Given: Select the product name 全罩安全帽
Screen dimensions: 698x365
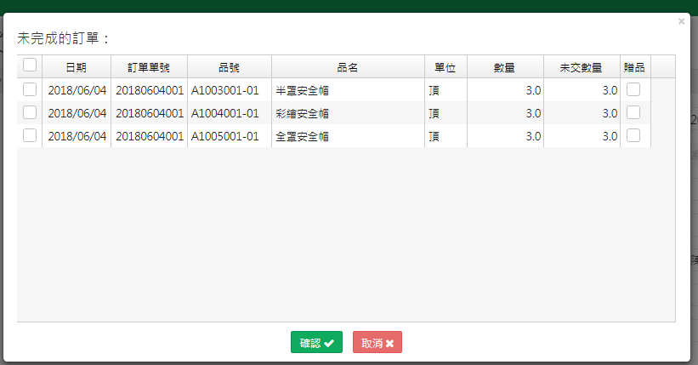Looking at the screenshot, I should (x=303, y=136).
